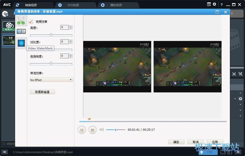245x156 pixels.
Task: Click the 恢复缺省值 reset button
Action: click(42, 92)
